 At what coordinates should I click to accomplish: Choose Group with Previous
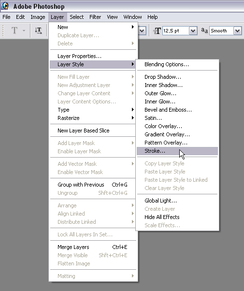pyautogui.click(x=93, y=185)
